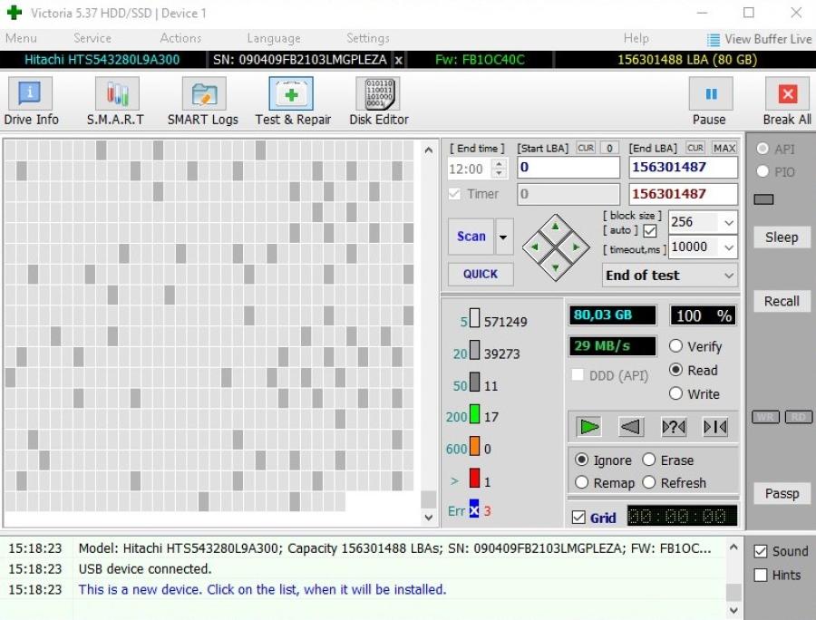Click the Break All button

point(786,101)
